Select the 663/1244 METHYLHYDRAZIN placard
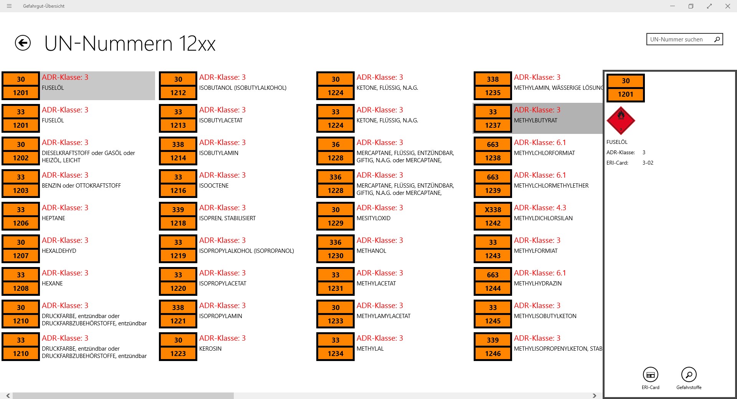This screenshot has height=399, width=737. [x=493, y=282]
